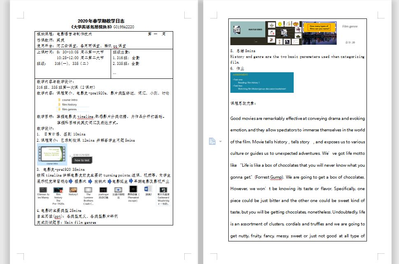The width and height of the screenshot is (399, 264).
Task: Click the film genres folder icon
Action: point(59,109)
